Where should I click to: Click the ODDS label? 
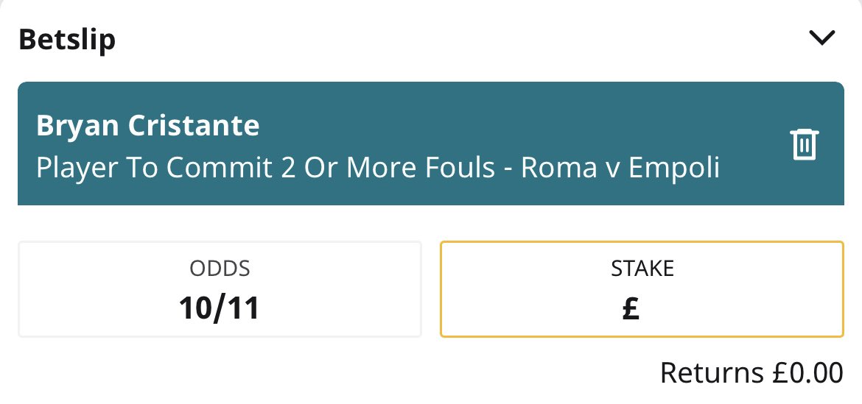[220, 269]
